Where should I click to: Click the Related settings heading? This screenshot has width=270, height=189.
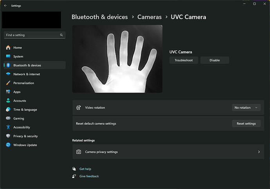(x=83, y=140)
